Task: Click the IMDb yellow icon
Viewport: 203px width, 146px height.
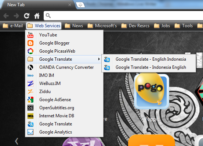Action: point(30,116)
